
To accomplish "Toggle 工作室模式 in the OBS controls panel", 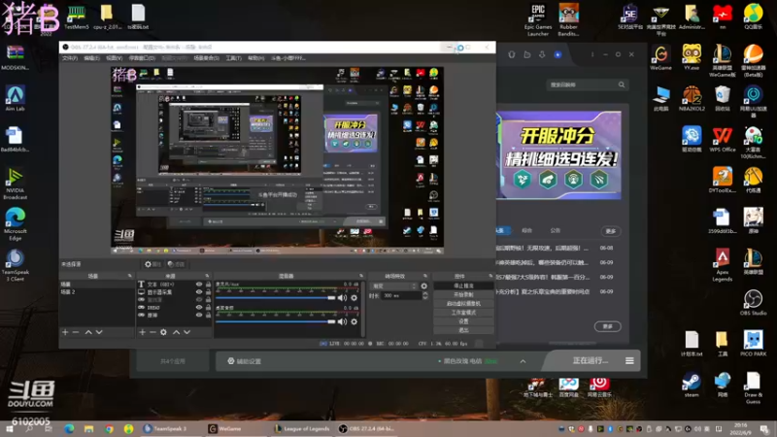I will 463,313.
